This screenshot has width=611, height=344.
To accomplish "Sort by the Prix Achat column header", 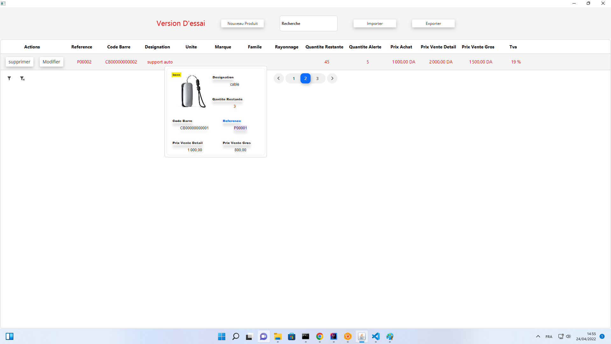I will point(401,47).
